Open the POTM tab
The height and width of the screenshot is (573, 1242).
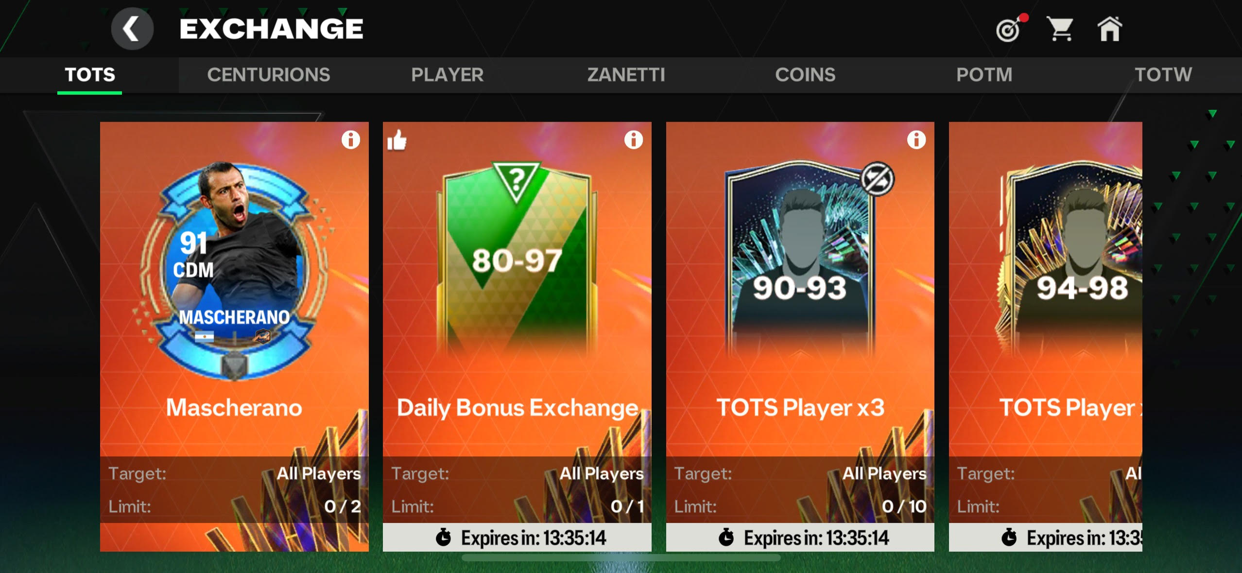click(984, 75)
